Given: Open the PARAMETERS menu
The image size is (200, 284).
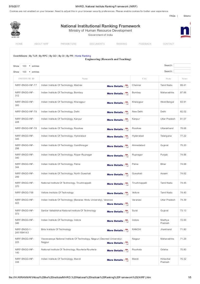Looking at the screenshot, I should [68, 44].
